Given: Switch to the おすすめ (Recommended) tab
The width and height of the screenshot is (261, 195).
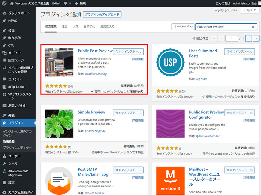Looking at the screenshot, I should (89, 26).
